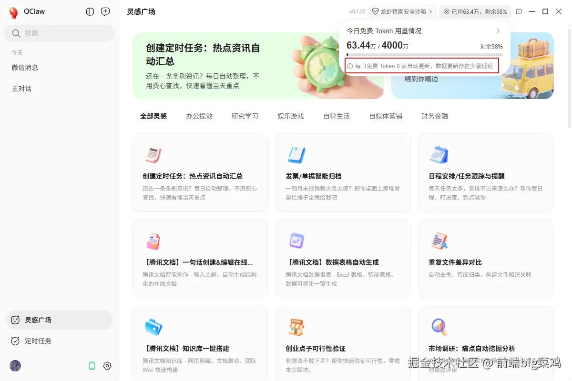Viewport: 572px width, 381px height.
Task: Expand the 龙虾管家安全沙箱 dropdown
Action: pos(402,11)
